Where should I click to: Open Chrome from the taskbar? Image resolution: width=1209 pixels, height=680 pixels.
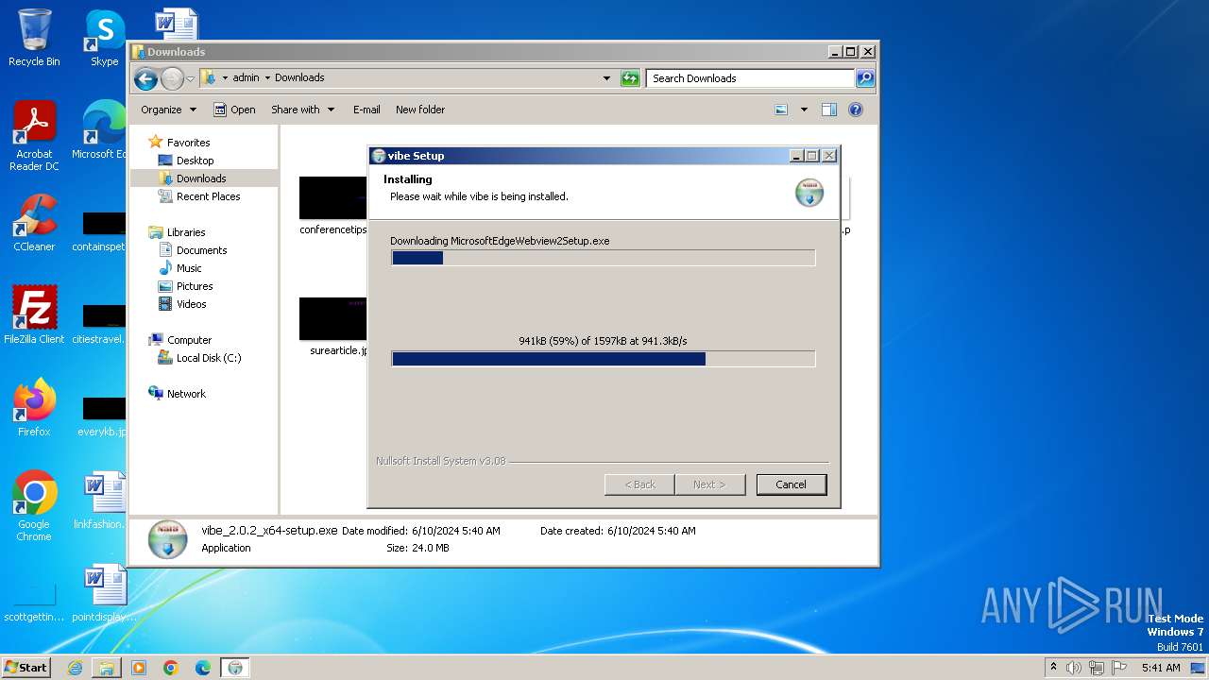pyautogui.click(x=171, y=668)
